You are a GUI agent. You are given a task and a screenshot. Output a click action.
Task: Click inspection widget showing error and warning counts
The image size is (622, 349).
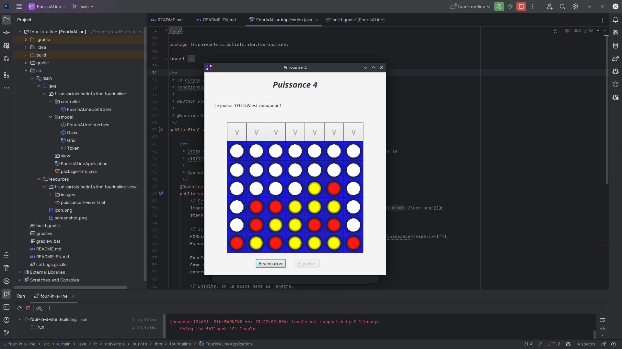(579, 31)
